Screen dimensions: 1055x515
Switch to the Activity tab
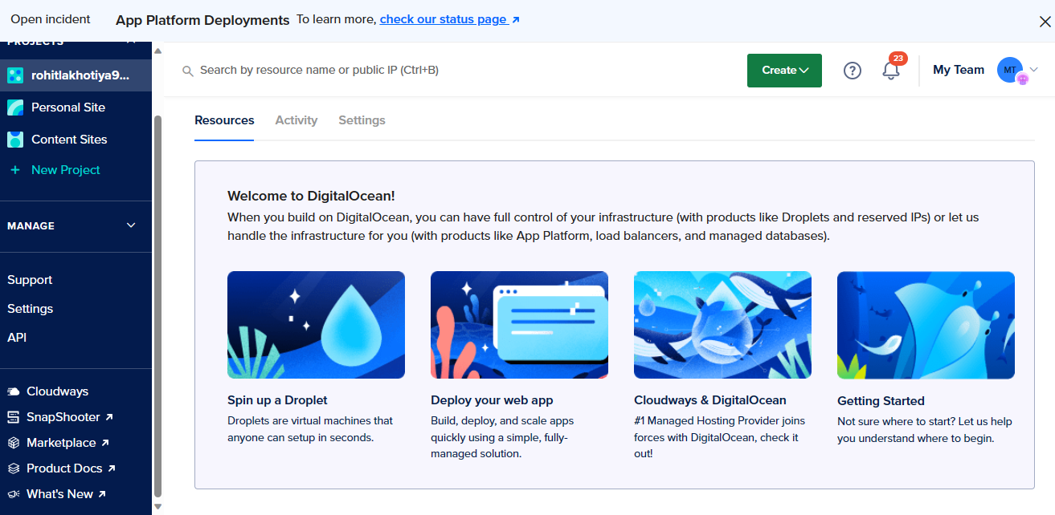point(296,120)
